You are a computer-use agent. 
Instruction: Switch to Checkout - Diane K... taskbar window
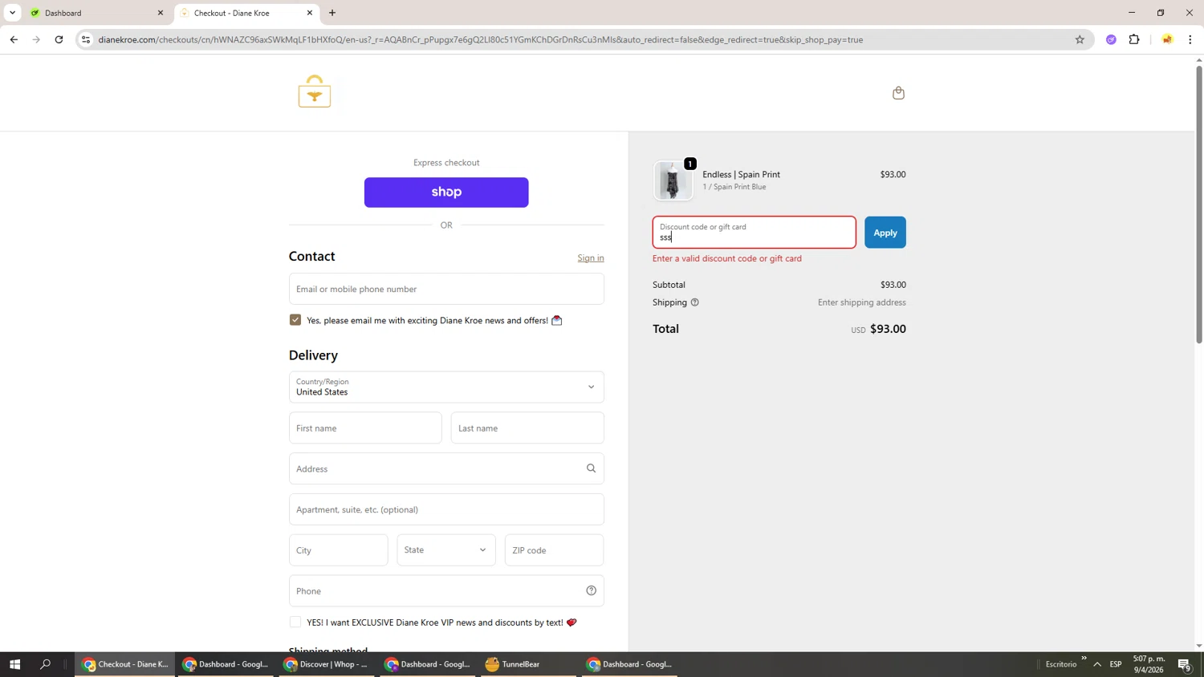point(124,664)
